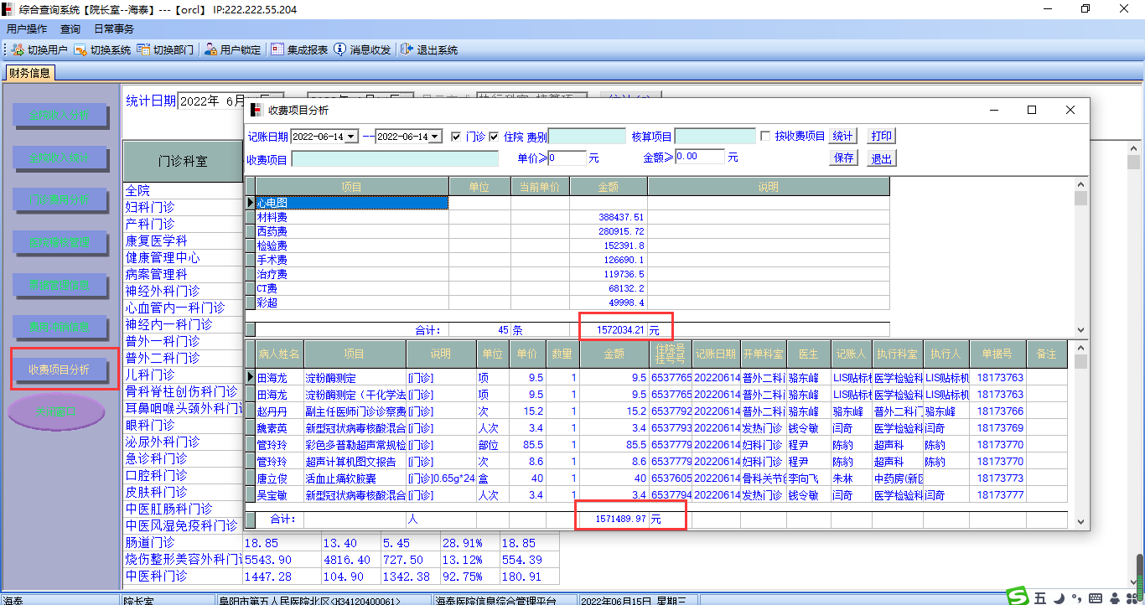Click the 收费项目 input field
This screenshot has width=1145, height=605.
tap(395, 158)
